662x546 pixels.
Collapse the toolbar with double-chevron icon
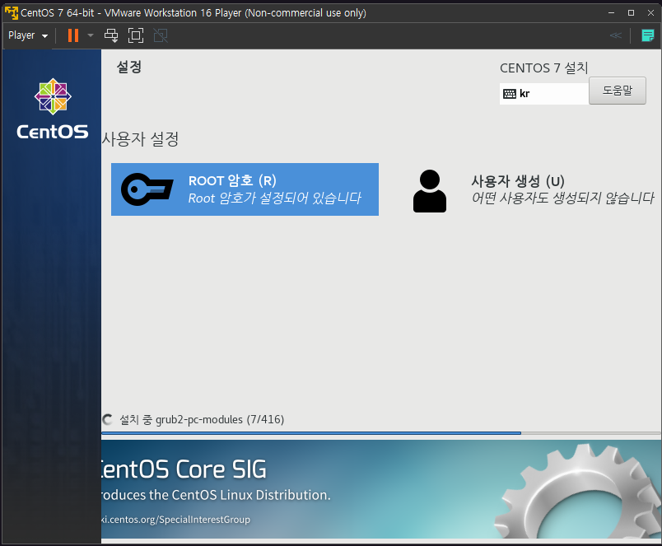pos(616,35)
